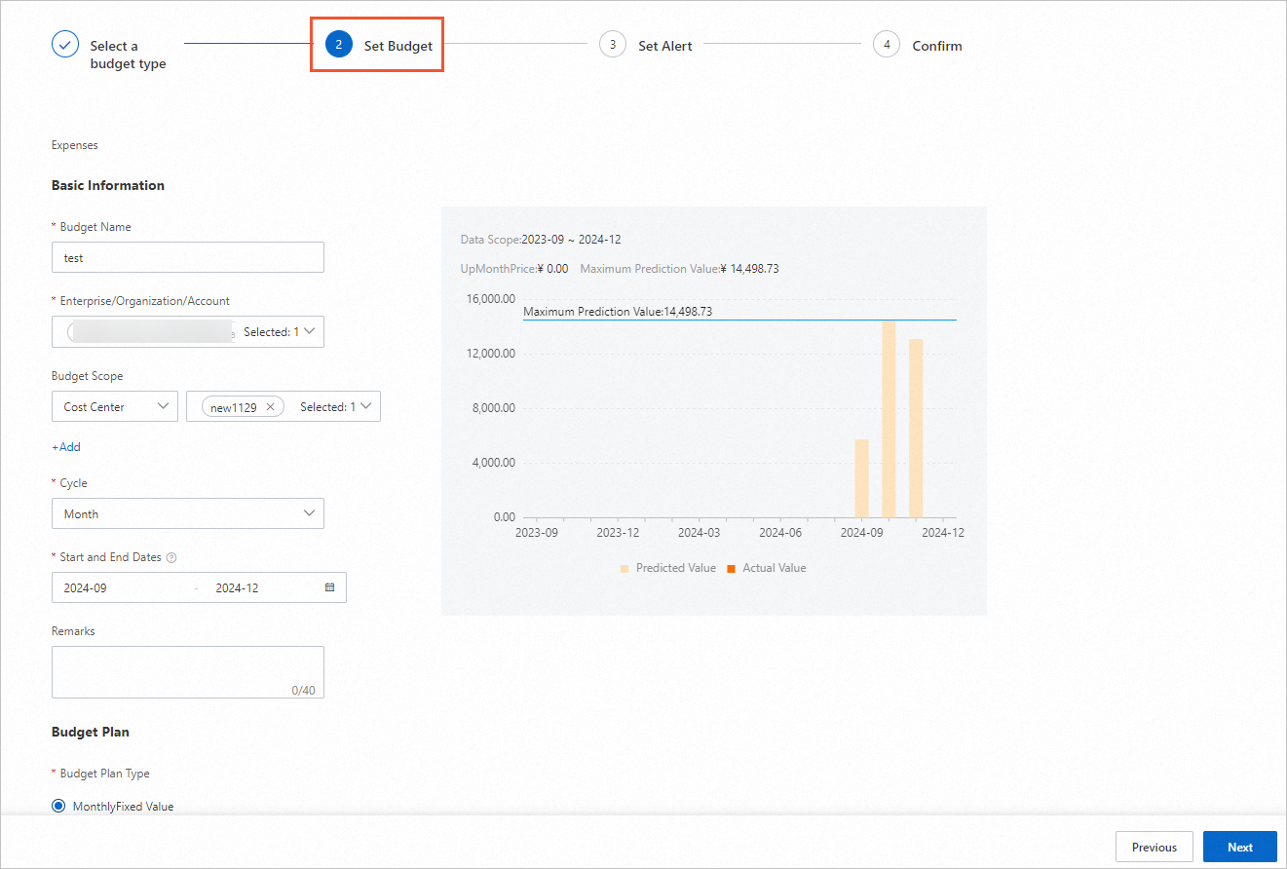Toggle Actual Value legend swatch
The image size is (1287, 869).
tap(731, 568)
